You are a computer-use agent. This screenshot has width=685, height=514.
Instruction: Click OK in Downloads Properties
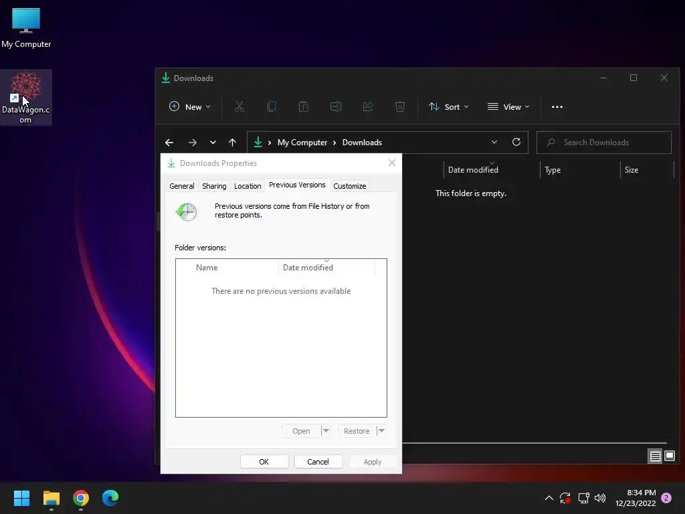click(x=264, y=462)
